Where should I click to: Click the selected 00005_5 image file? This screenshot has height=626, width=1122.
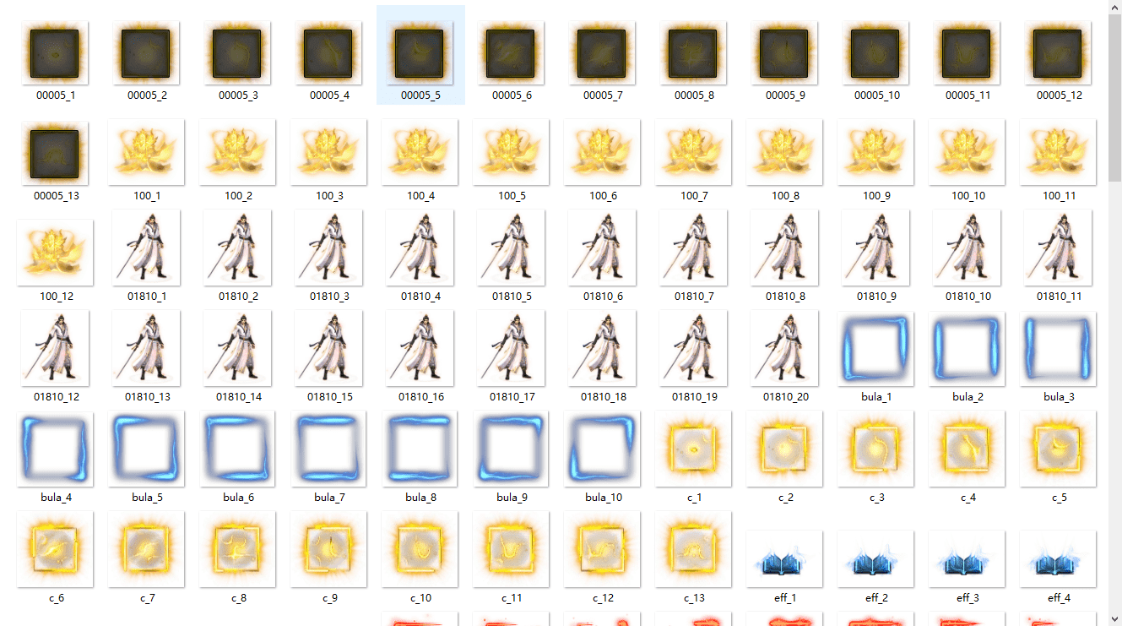[420, 53]
